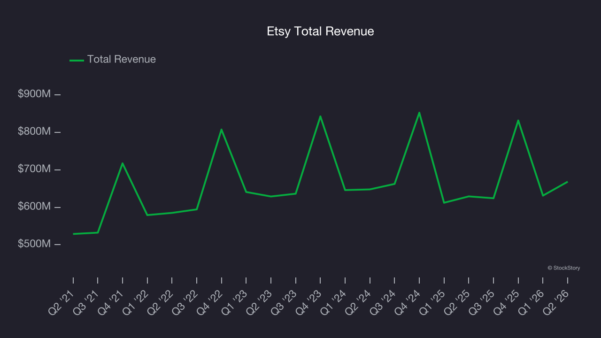Click the $600M y-axis label
Screen dimensions: 601x338
point(34,207)
